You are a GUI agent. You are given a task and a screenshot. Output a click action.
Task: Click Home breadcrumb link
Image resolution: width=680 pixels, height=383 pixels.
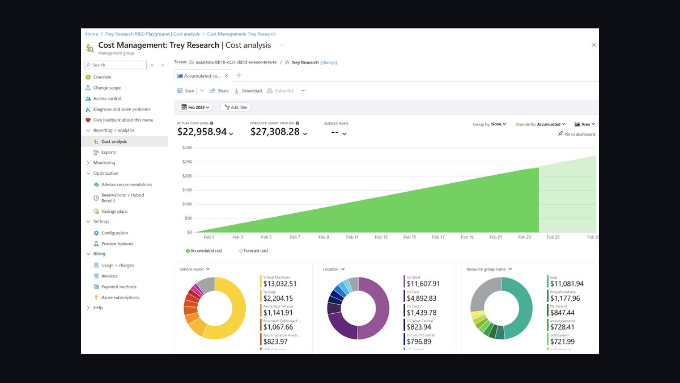coord(92,34)
